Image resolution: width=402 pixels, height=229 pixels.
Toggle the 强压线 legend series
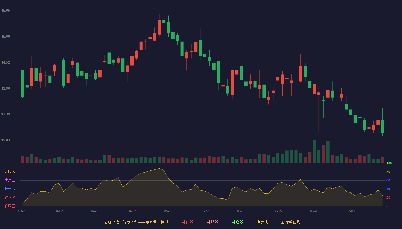(185, 222)
